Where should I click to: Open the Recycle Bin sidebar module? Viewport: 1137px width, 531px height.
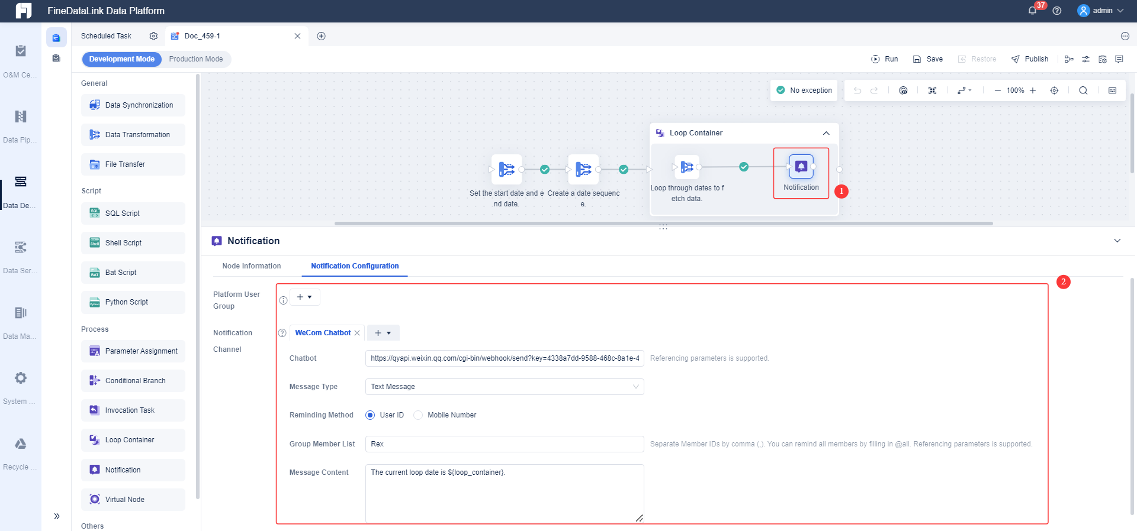21,452
